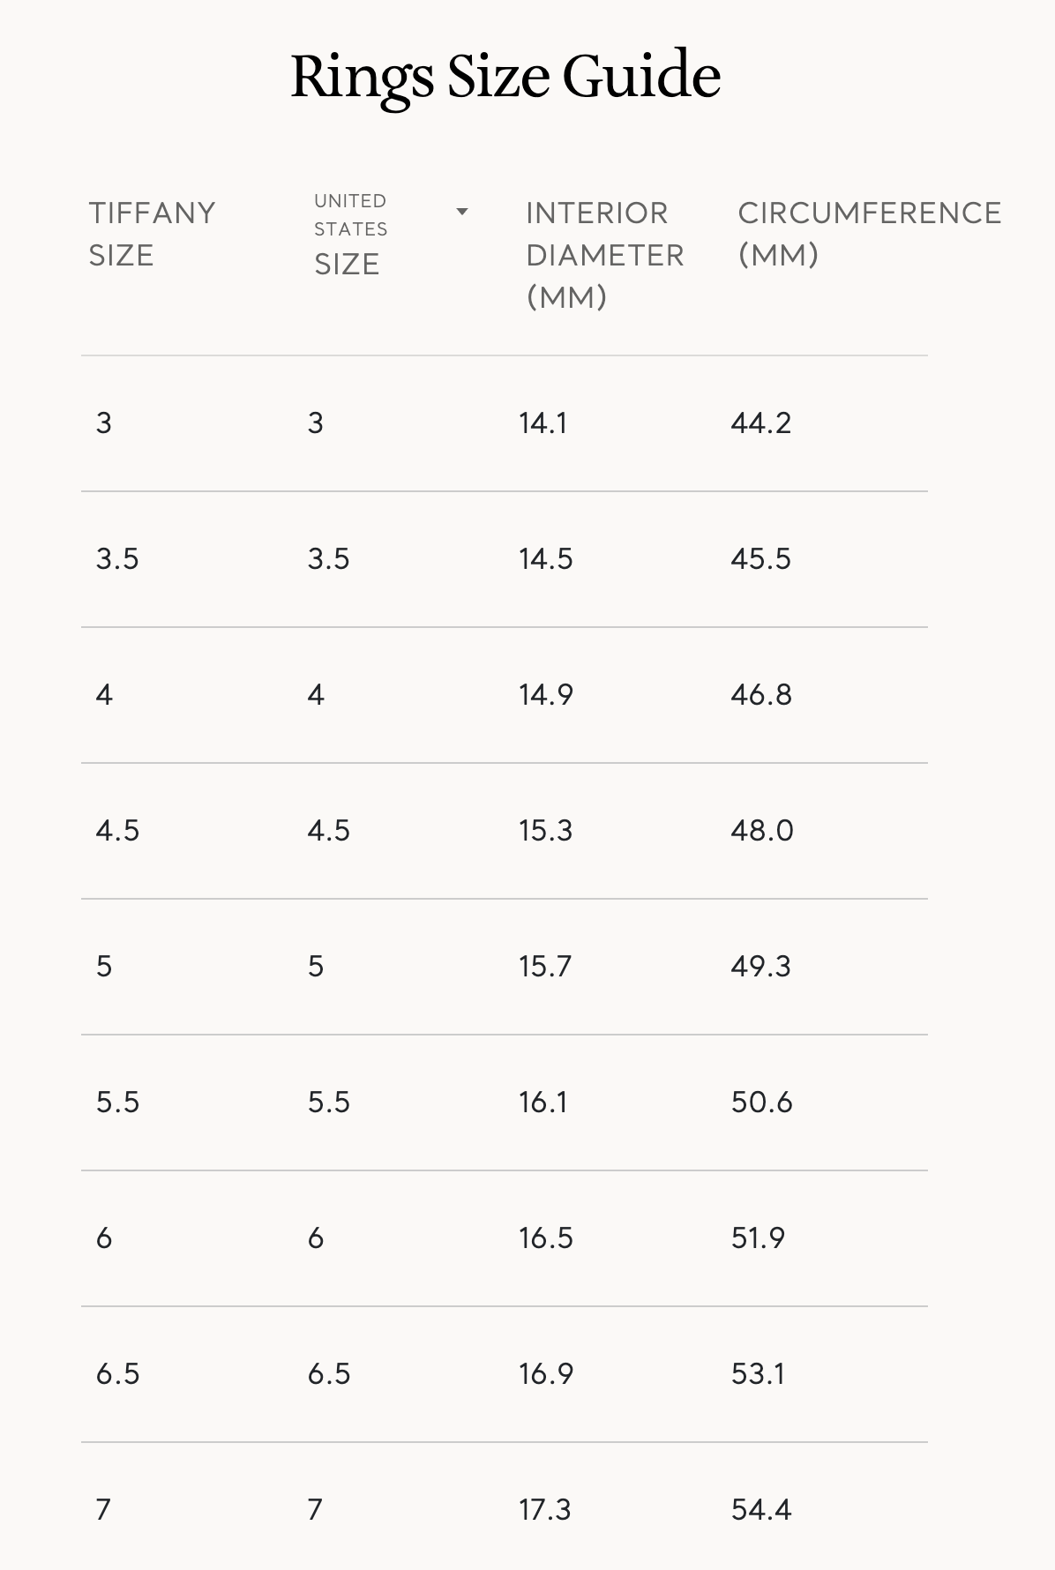1055x1570 pixels.
Task: Click the 44.2 circumference value
Action: click(x=760, y=423)
